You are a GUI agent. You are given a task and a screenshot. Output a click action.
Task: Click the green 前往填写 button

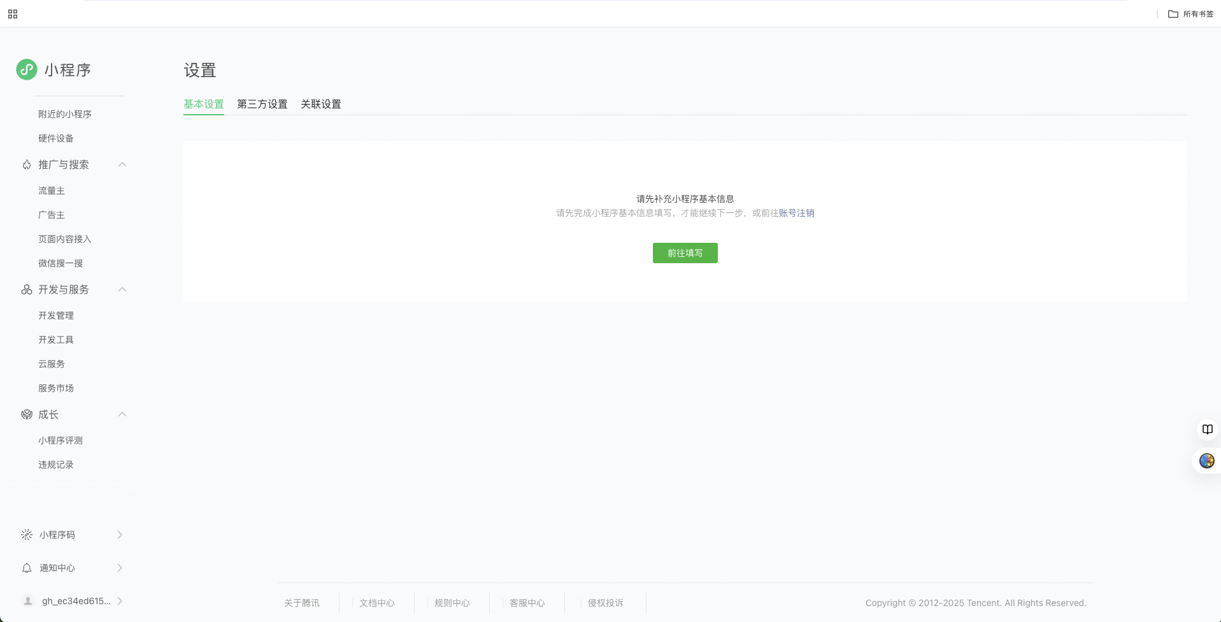[x=685, y=253]
